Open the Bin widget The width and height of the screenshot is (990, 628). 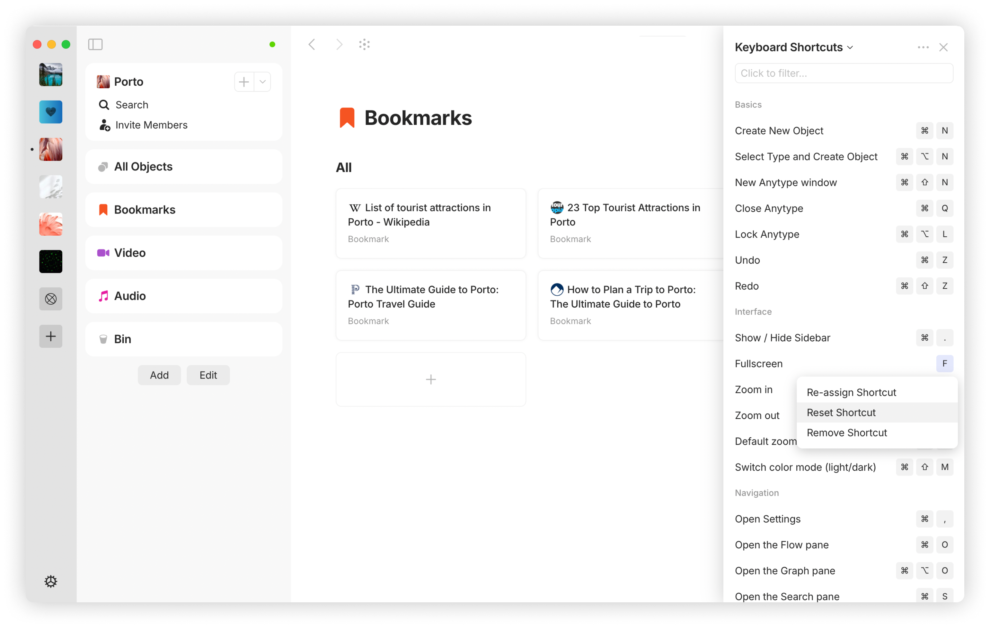tap(184, 339)
